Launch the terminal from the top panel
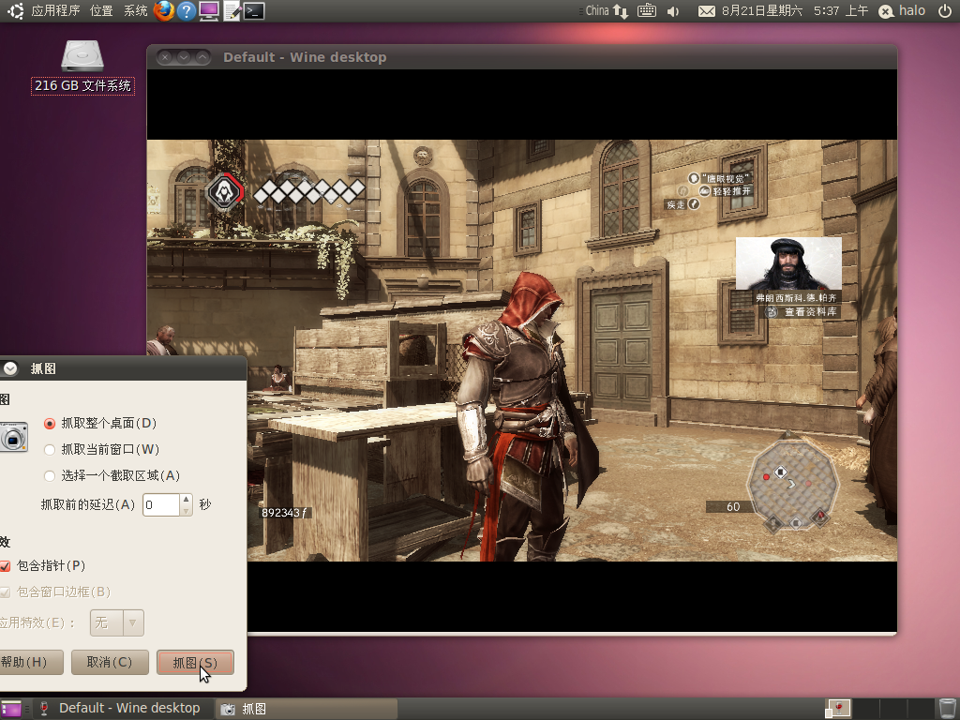The image size is (960, 720). (254, 11)
